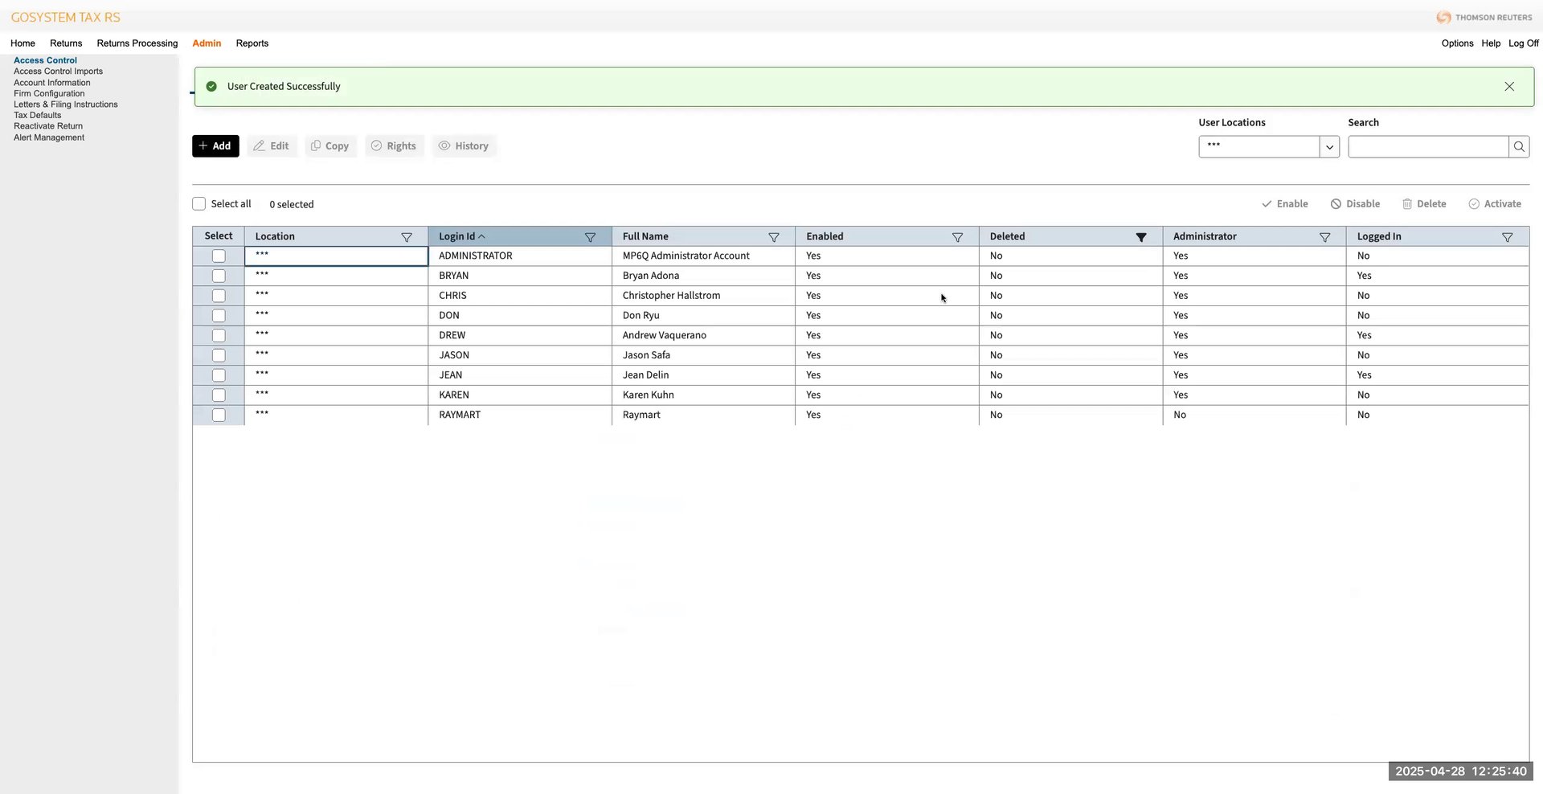
Task: Click the search magnifier icon
Action: (1519, 146)
